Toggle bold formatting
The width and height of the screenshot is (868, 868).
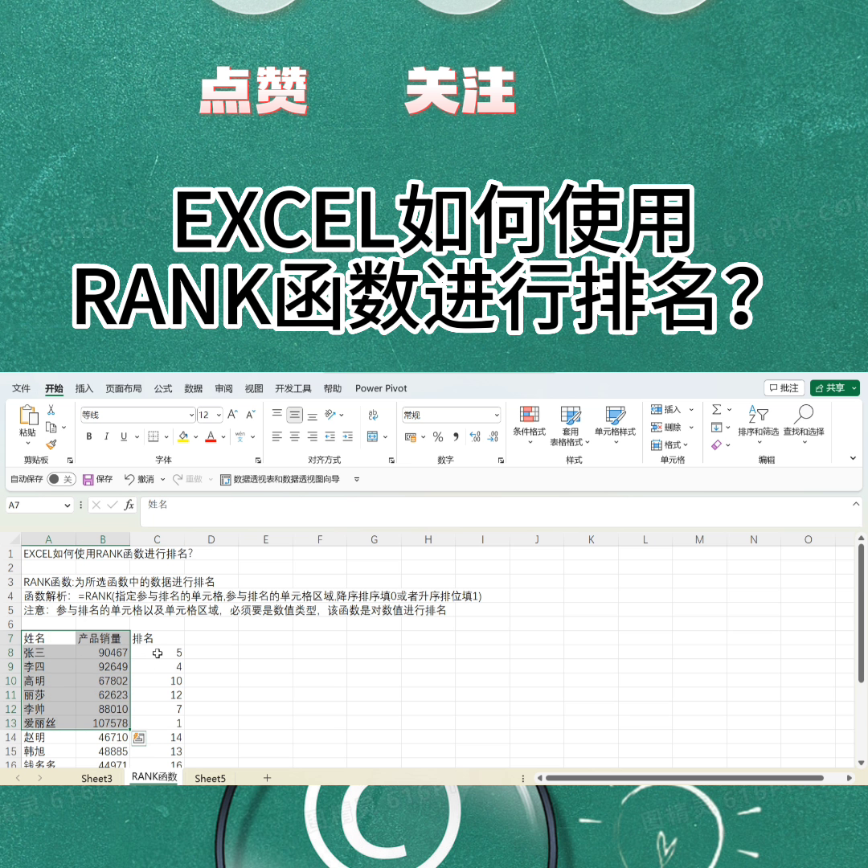(x=89, y=436)
